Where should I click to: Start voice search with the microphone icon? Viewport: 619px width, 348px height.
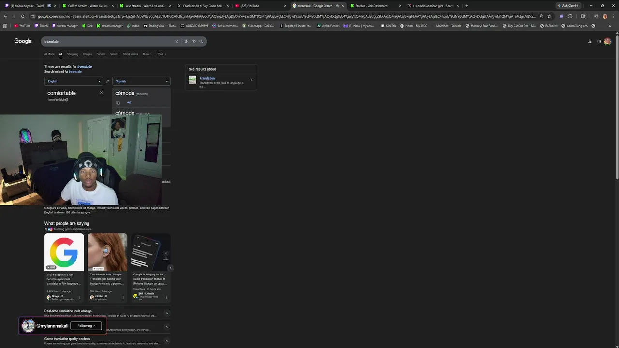click(186, 42)
